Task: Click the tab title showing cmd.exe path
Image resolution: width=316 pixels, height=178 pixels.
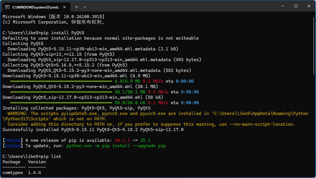Action: click(x=35, y=7)
